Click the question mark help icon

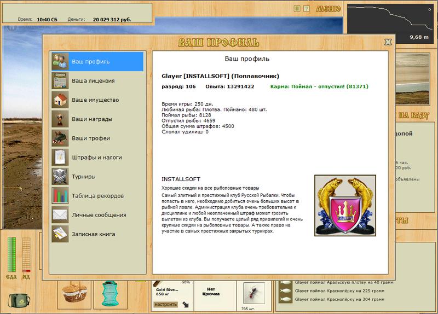(x=307, y=9)
